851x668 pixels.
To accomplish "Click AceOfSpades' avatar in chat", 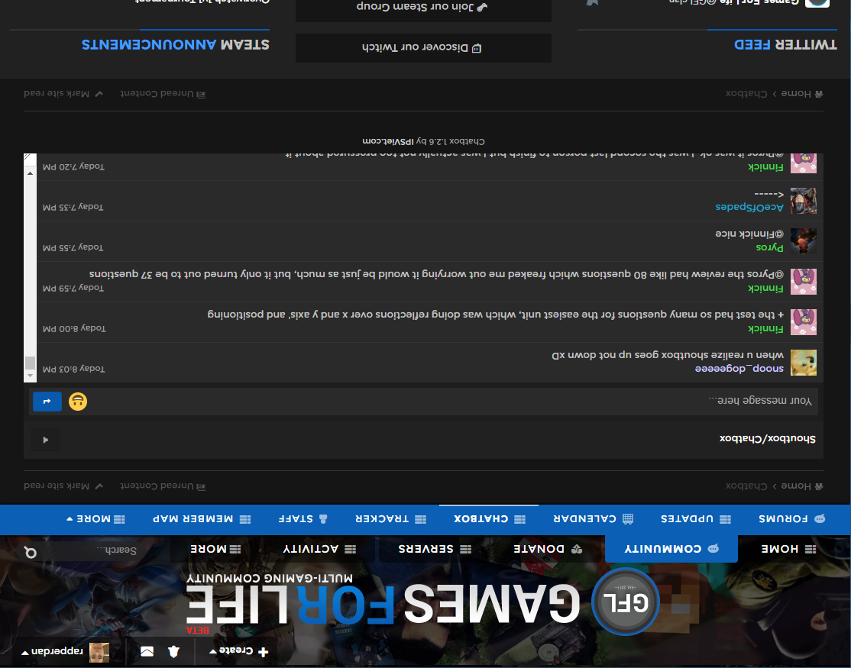I will [803, 201].
